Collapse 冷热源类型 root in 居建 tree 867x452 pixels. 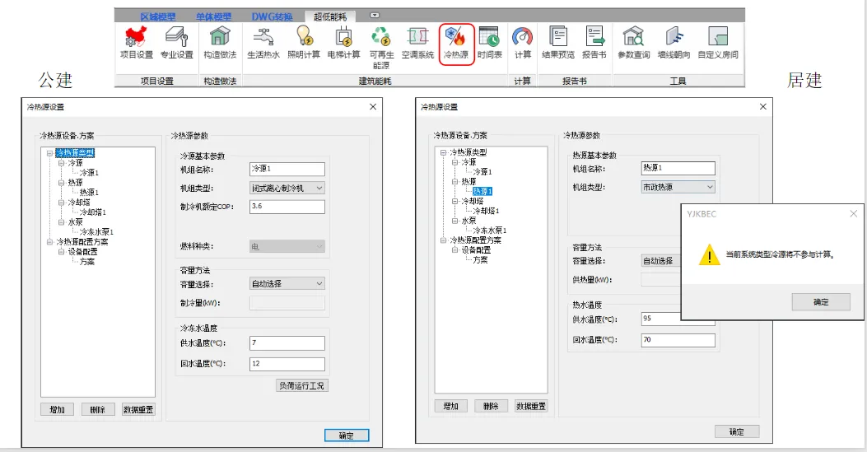(x=443, y=152)
